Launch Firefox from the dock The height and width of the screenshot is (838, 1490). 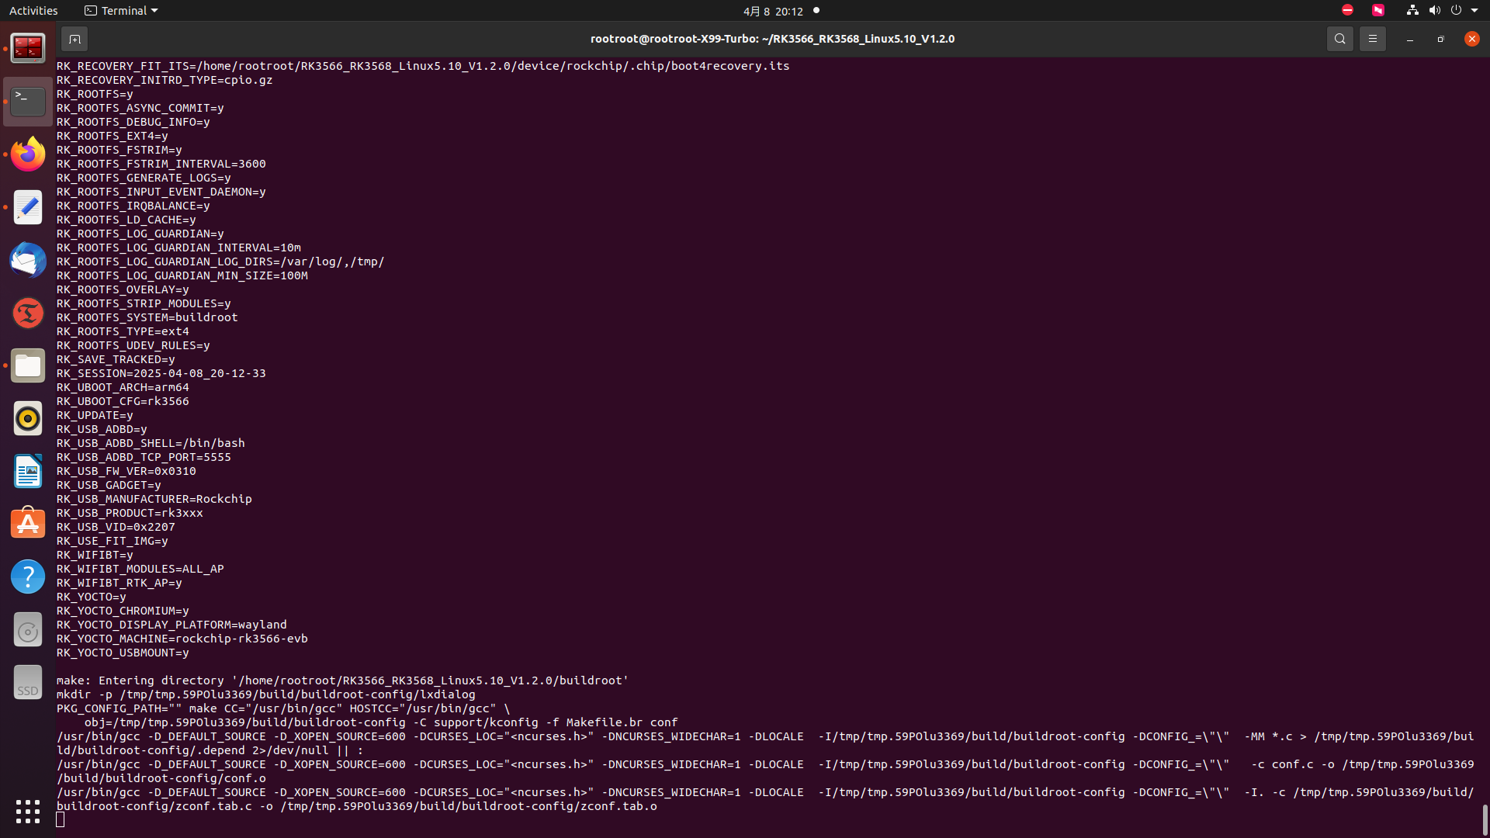[x=28, y=154]
